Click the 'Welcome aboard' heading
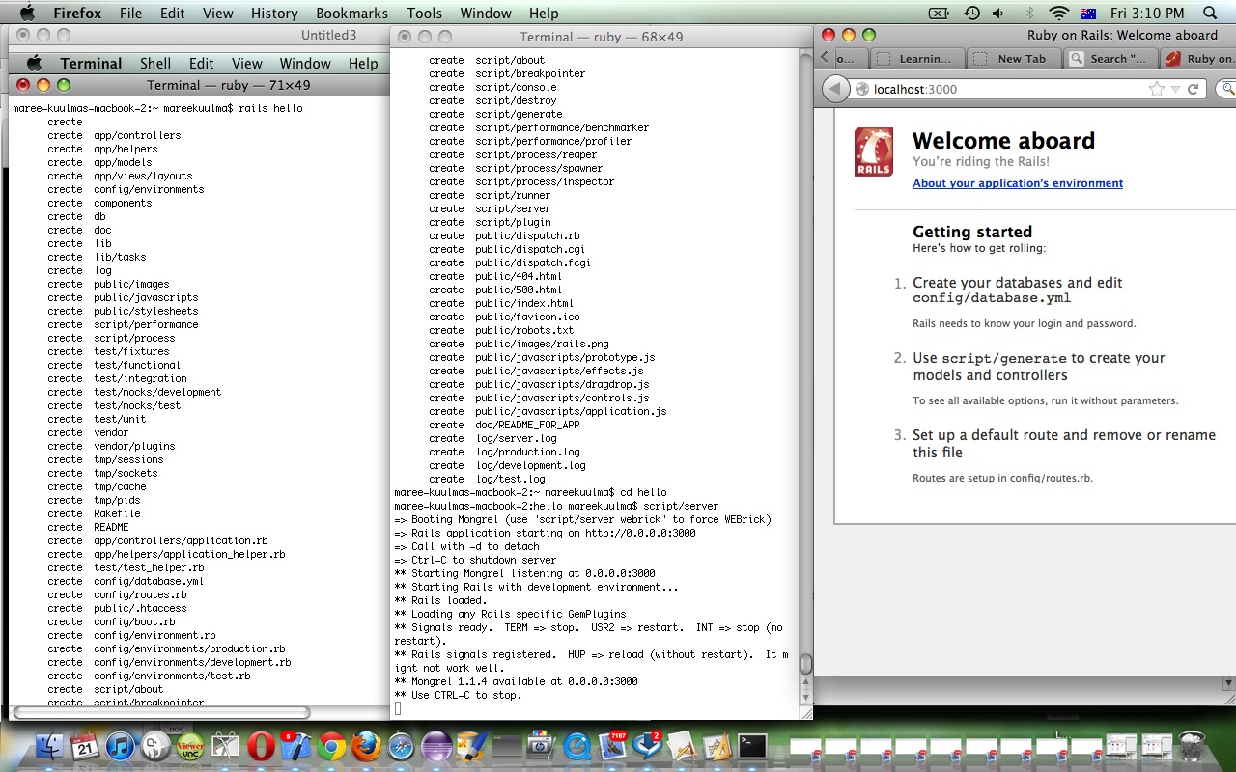Viewport: 1236px width, 772px height. click(1003, 141)
